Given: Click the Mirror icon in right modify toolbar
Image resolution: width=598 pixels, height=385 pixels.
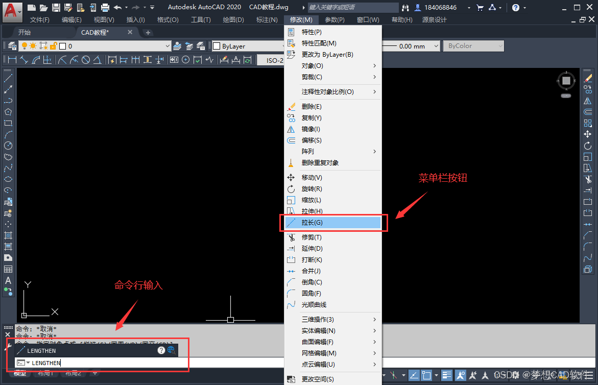Looking at the screenshot, I should 588,101.
